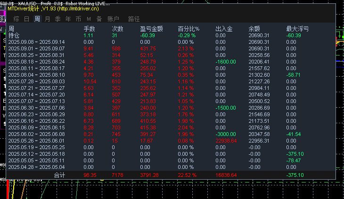Image resolution: width=344 pixels, height=199 pixels.
Task: Select the 周 weekly statistics tab
Action: pos(37,19)
